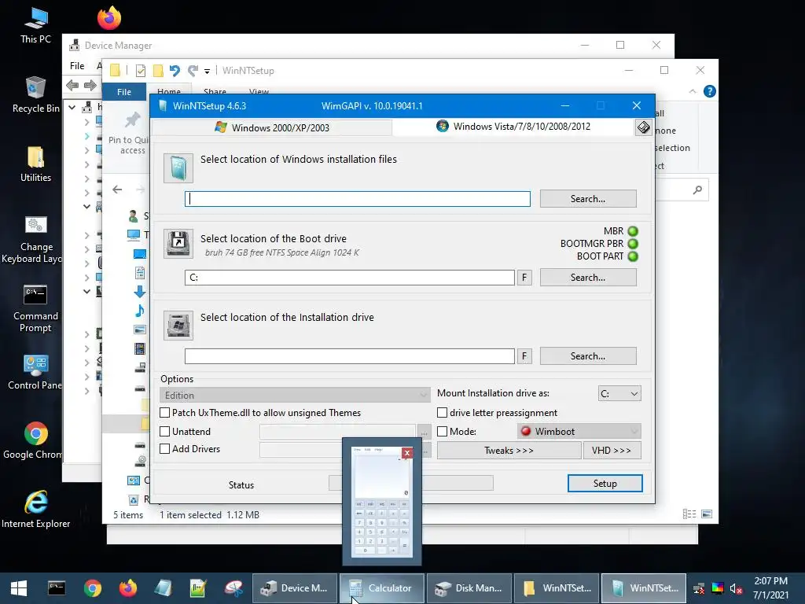Click Search for Installation drive location
This screenshot has height=604, width=805.
(588, 356)
